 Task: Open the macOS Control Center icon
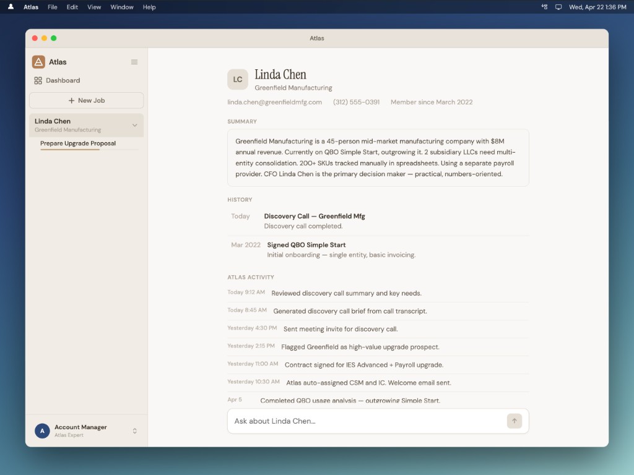coord(544,7)
